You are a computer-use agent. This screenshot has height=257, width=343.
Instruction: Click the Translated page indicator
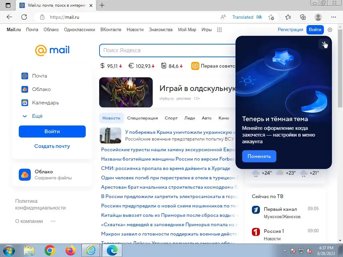coord(247,17)
